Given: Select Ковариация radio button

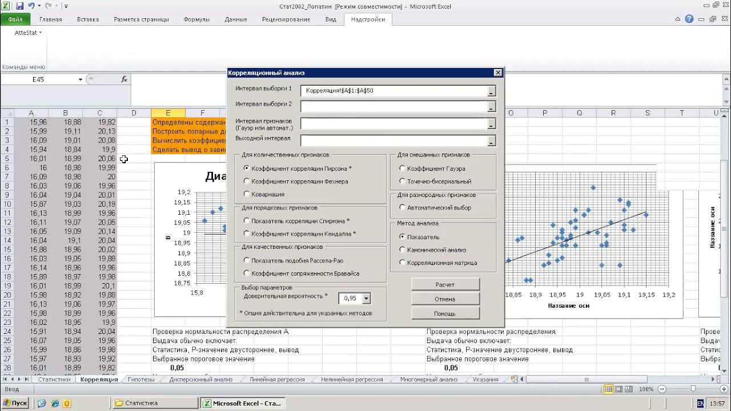Looking at the screenshot, I should 247,195.
